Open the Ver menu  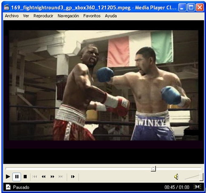[x=26, y=16]
